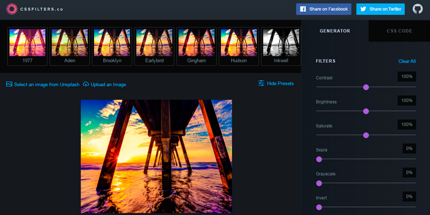The width and height of the screenshot is (430, 215).
Task: Click the Twitter bird icon
Action: pyautogui.click(x=363, y=9)
